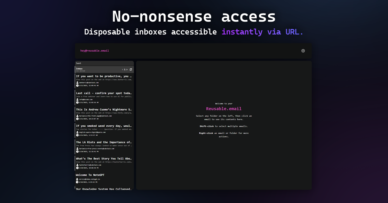388x203 pixels.
Task: Open email "If you want to be productive"
Action: 104,81
